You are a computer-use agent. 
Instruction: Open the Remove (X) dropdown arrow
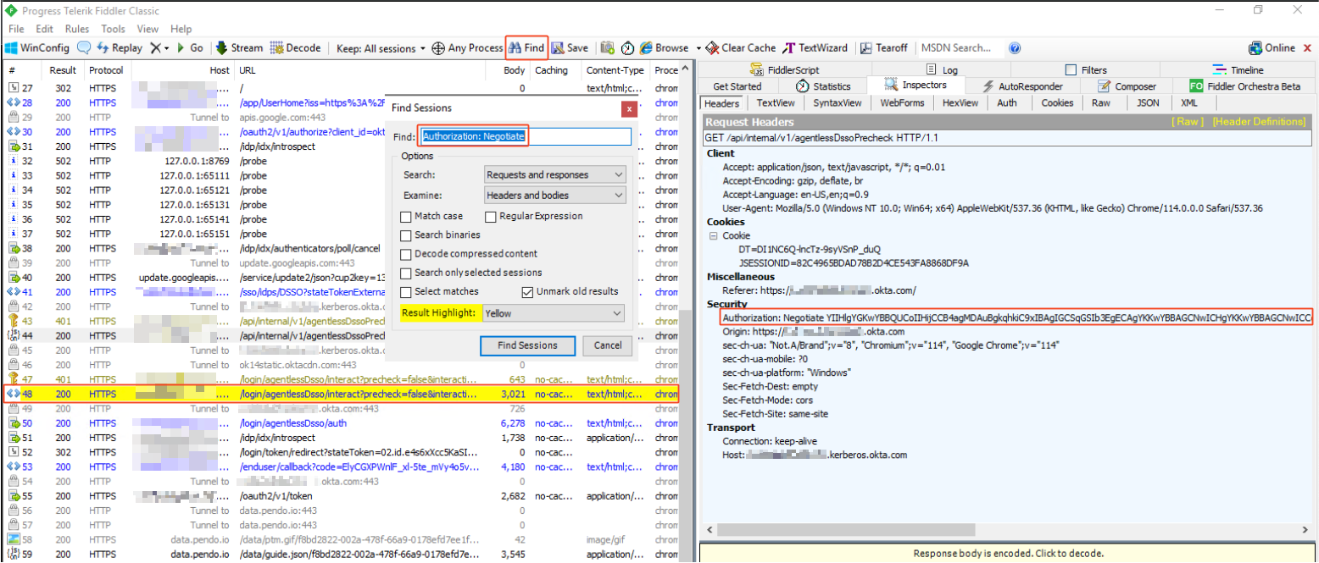click(x=167, y=48)
